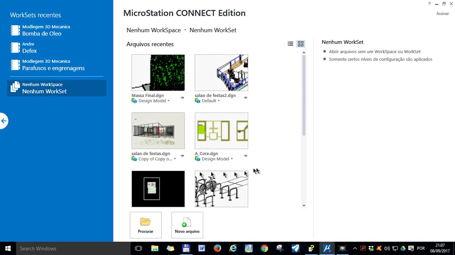Click the Nenhum WorkSet files icon
The image size is (455, 255).
click(x=15, y=87)
